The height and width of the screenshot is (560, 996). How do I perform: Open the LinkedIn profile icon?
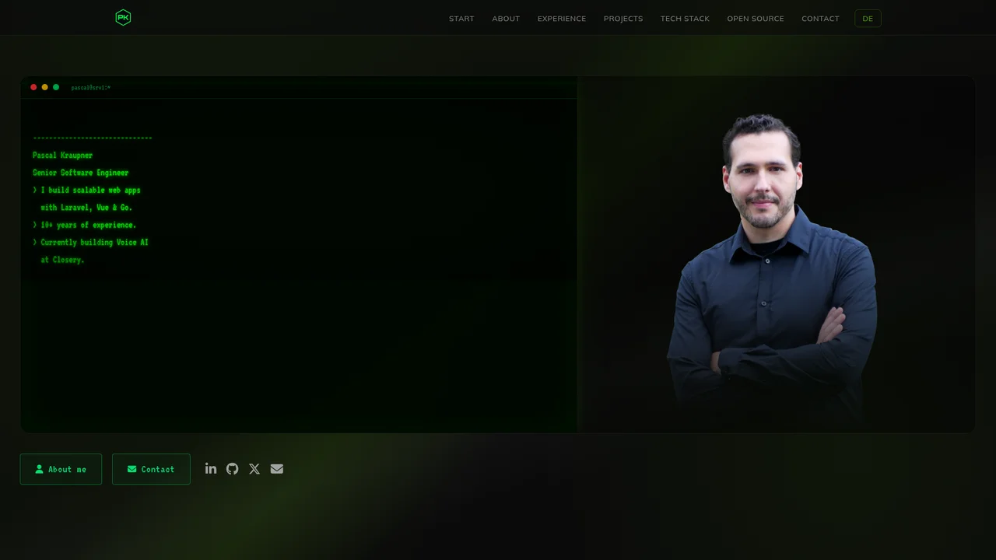click(211, 468)
